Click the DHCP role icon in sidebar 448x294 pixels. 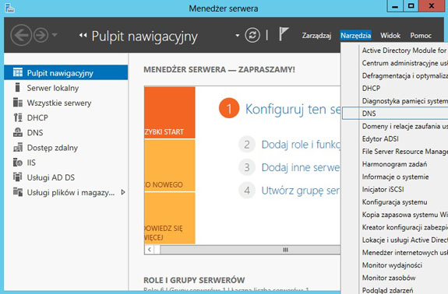click(18, 117)
